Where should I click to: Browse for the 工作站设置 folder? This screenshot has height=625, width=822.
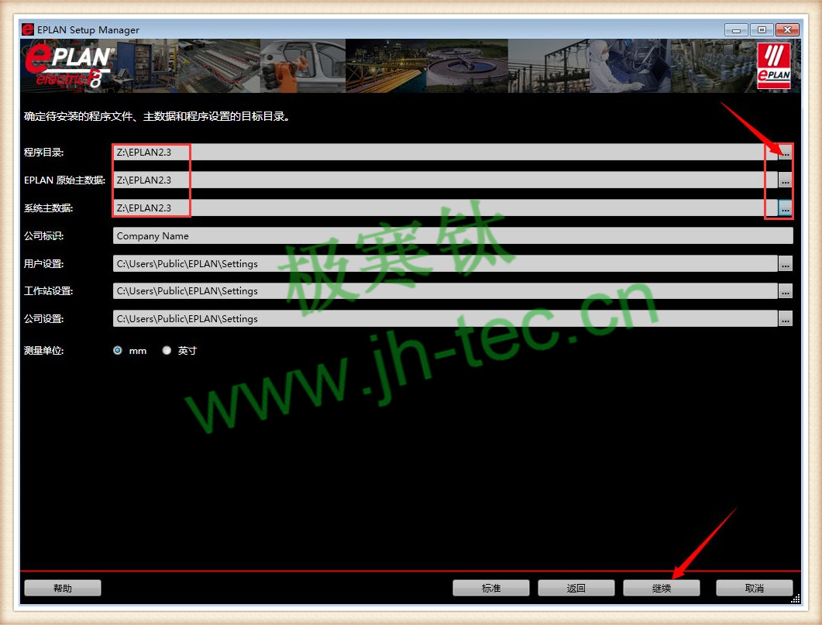[785, 290]
